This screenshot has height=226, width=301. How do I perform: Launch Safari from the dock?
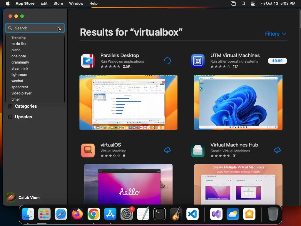tap(61, 214)
